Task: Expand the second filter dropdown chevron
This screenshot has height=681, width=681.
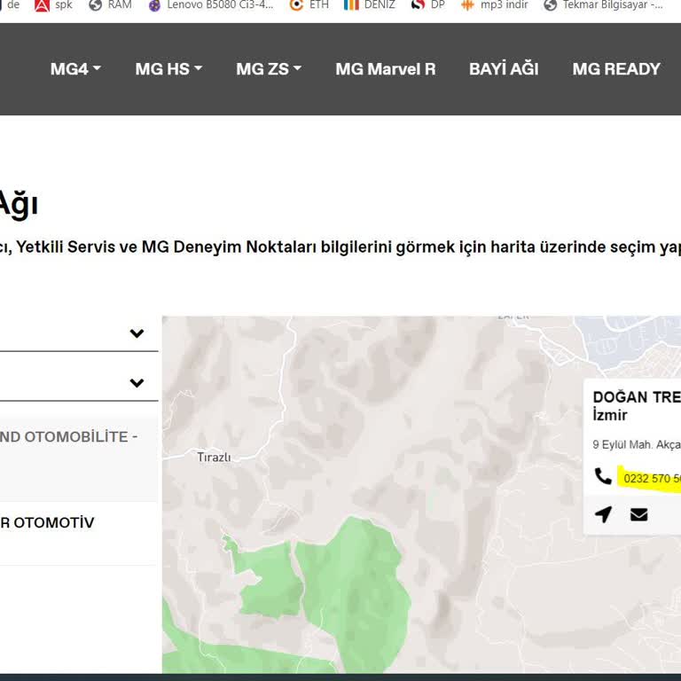Action: 137,383
